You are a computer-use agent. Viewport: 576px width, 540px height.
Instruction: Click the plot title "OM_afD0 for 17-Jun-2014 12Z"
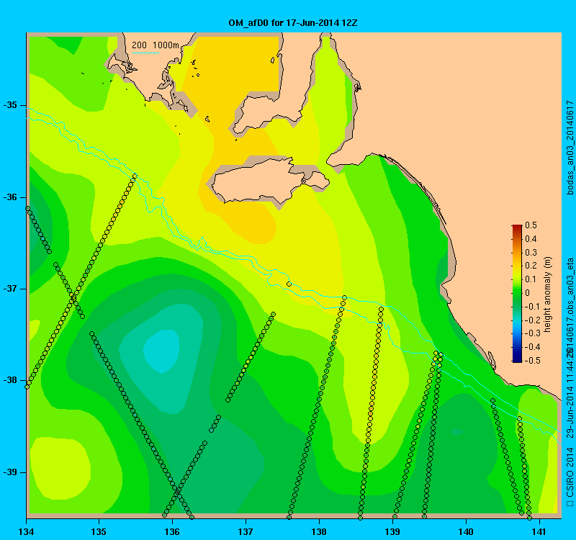click(x=293, y=23)
